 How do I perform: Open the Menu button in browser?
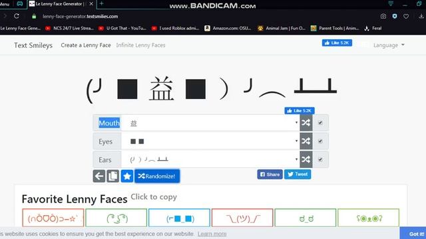[5, 4]
